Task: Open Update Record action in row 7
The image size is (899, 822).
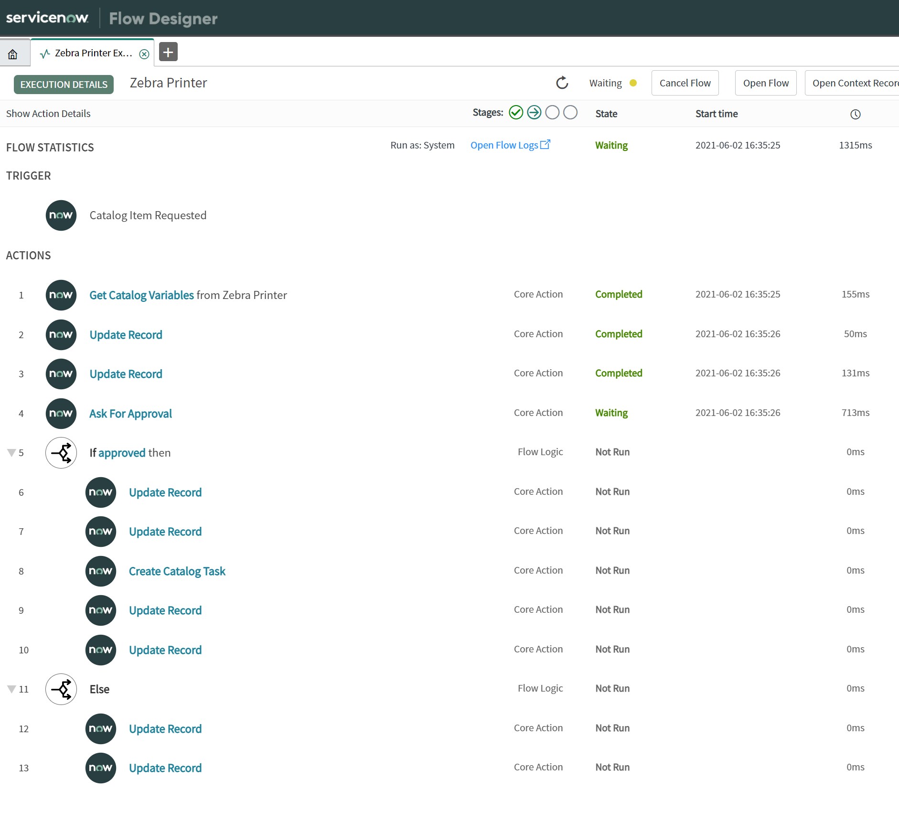Action: (x=165, y=532)
